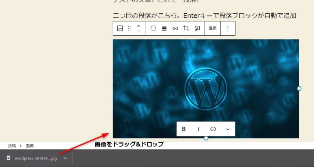Add link from the caption toolbar

[x=213, y=129]
